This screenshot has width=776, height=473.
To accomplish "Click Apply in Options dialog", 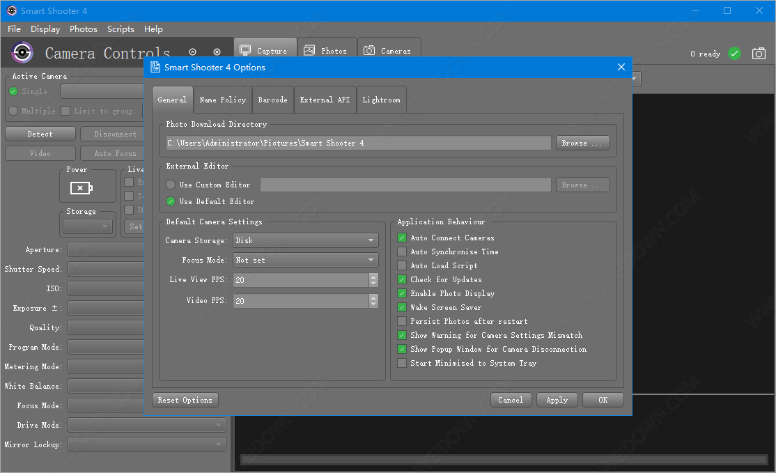I will (557, 400).
